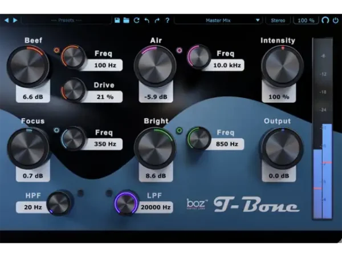Image resolution: width=342 pixels, height=257 pixels.
Task: Select the Output 0.0 dB value
Action: 279,176
